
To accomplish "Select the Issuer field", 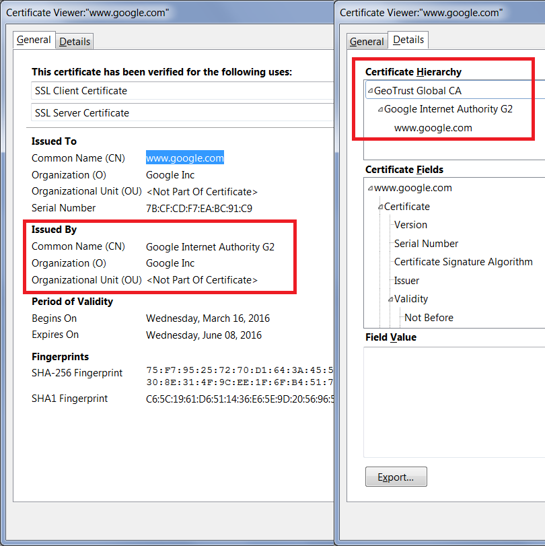I will (406, 280).
